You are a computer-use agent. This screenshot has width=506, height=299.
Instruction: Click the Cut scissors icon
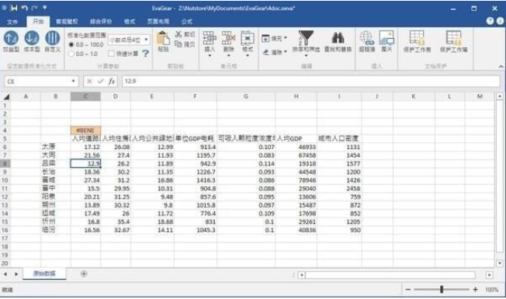pyautogui.click(x=178, y=34)
